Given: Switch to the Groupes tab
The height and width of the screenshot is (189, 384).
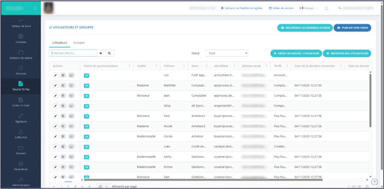Looking at the screenshot, I should pyautogui.click(x=79, y=43).
